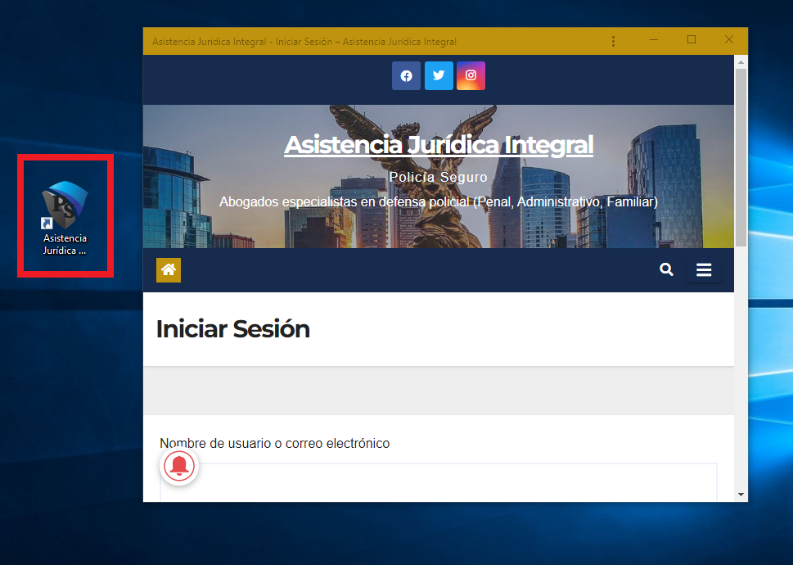
Task: Expand the hamburger navigation menu
Action: 704,270
